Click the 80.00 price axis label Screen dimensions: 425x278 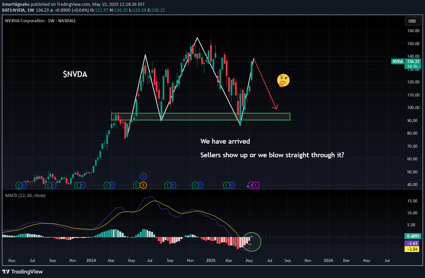click(412, 133)
